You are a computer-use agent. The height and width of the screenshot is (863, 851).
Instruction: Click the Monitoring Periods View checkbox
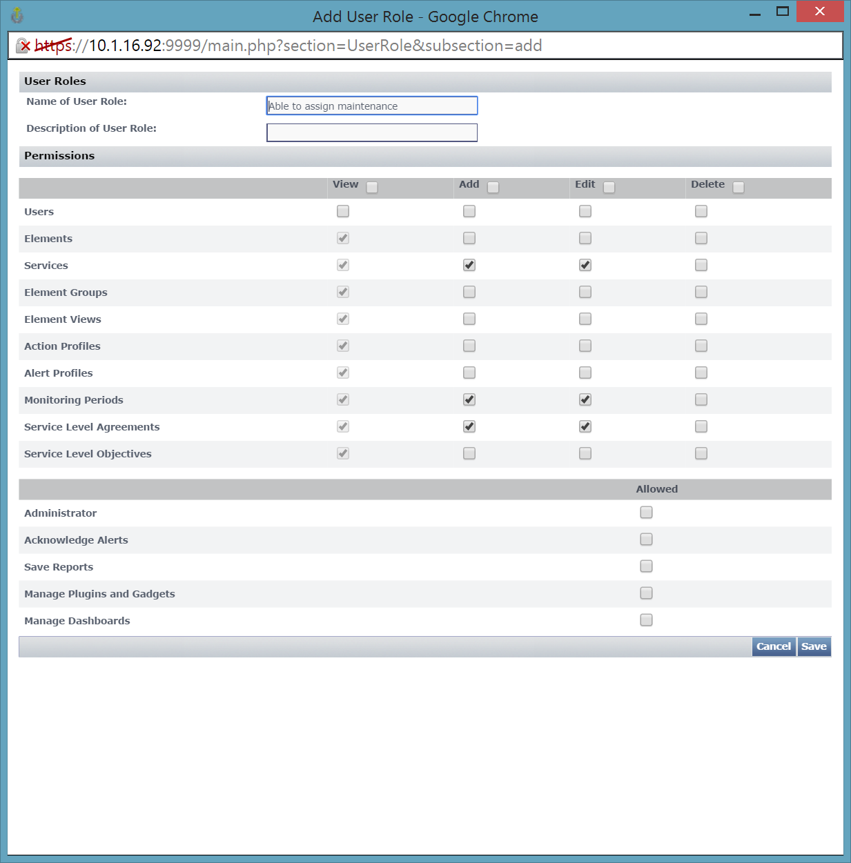[x=343, y=399]
